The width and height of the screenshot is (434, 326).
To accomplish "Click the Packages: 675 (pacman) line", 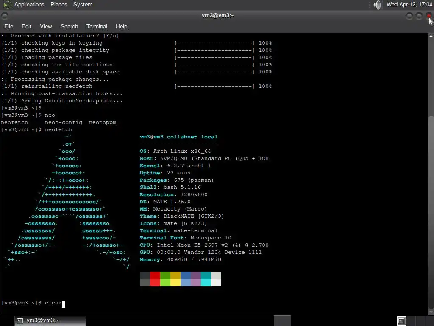I will 177,180.
